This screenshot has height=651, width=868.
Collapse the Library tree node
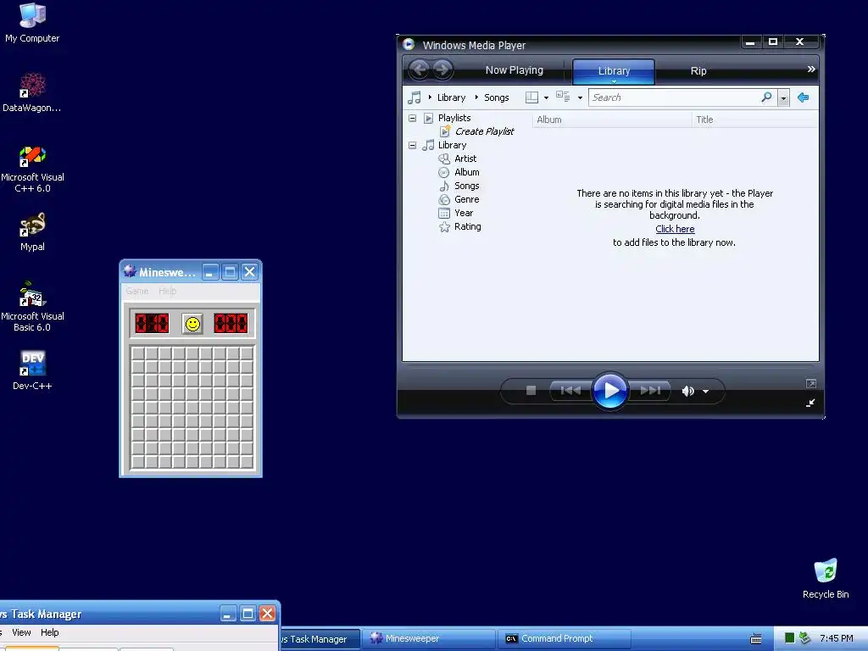[413, 145]
